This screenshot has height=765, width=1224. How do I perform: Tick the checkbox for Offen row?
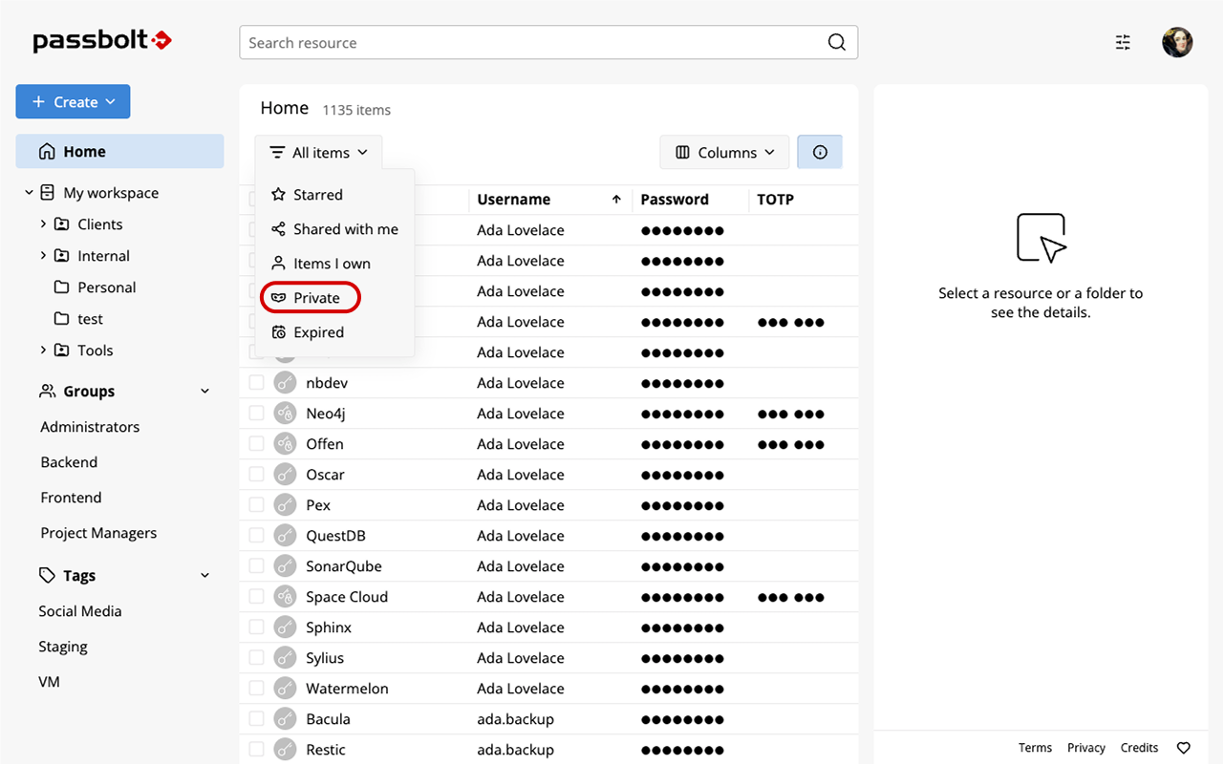(256, 443)
